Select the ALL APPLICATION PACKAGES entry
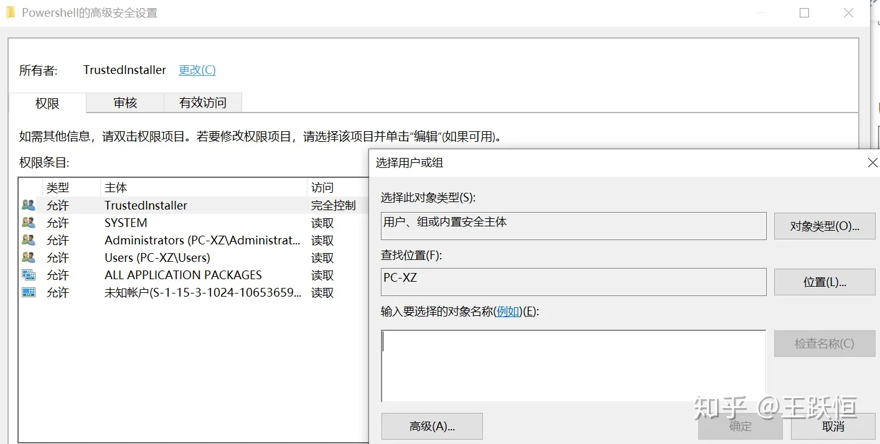 tap(194, 275)
